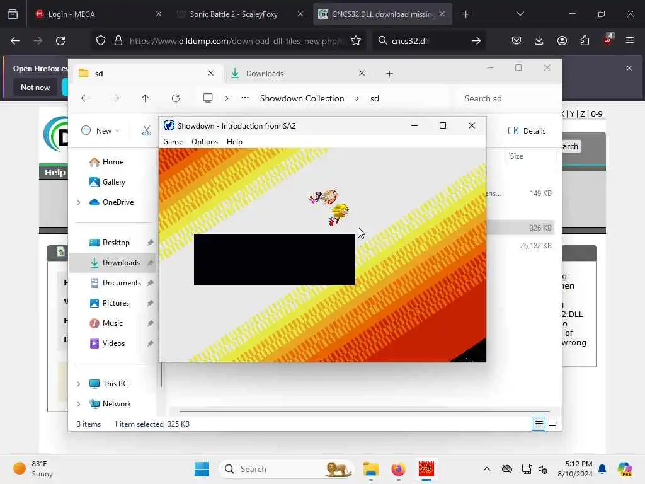The image size is (645, 484).
Task: Open the New dropdown in Explorer
Action: click(x=100, y=131)
